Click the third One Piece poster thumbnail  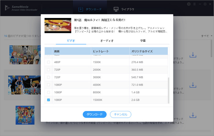click(25, 115)
